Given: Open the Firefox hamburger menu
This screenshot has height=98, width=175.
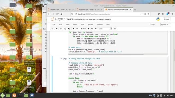Looking at the screenshot, I should (x=173, y=14).
